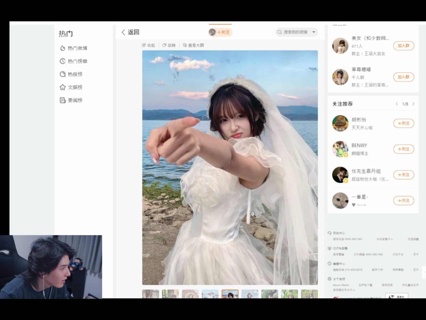Click the 适老化 accessibility button
The image size is (426, 320).
[x=397, y=296]
